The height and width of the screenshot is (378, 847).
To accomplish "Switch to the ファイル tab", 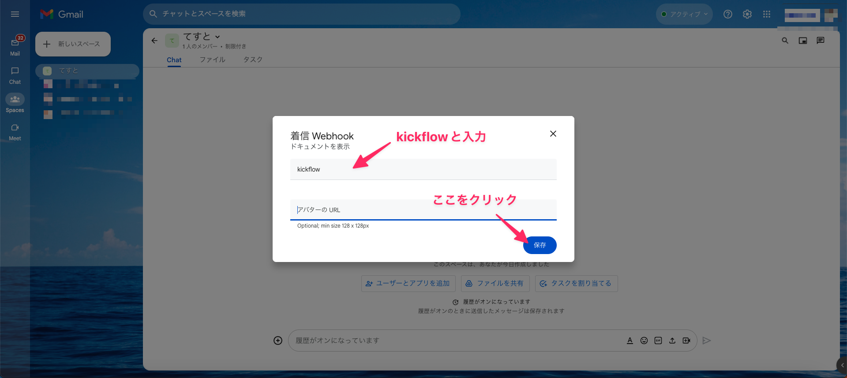I will [212, 60].
